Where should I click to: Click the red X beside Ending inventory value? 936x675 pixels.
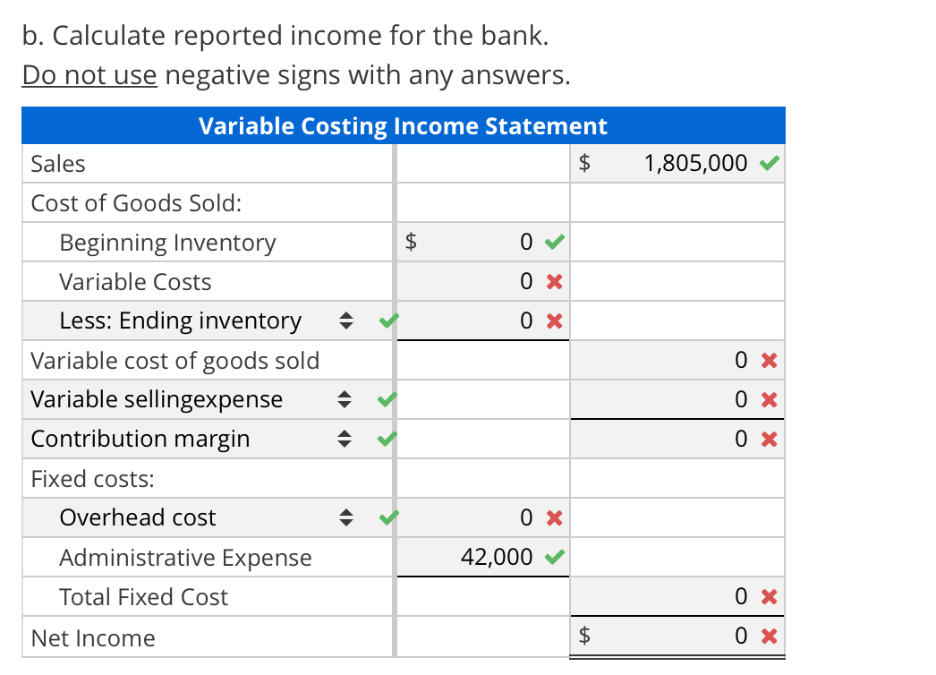[x=555, y=321]
